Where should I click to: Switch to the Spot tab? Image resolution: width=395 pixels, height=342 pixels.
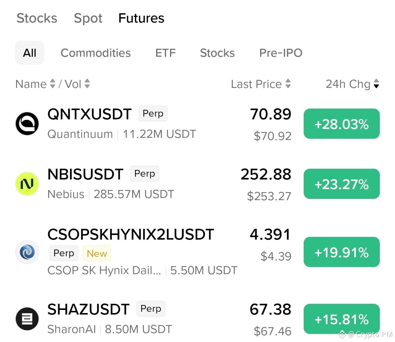pos(88,18)
